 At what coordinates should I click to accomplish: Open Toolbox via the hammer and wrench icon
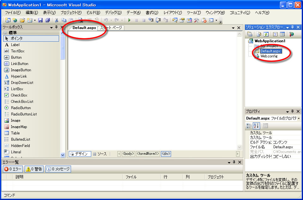196,20
